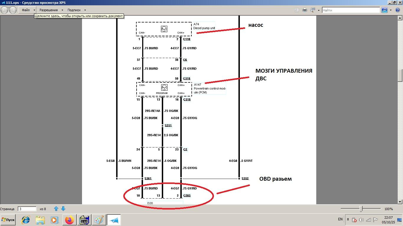The image size is (403, 226).
Task: Open the Paint app in taskbar
Action: (99, 220)
